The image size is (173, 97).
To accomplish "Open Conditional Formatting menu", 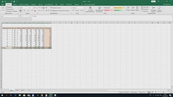I will click(90, 9).
